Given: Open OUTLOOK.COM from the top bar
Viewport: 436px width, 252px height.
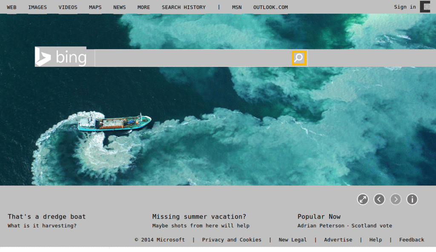Looking at the screenshot, I should click(270, 7).
